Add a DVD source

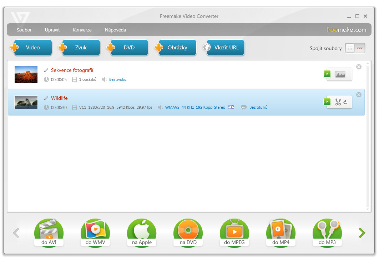[128, 48]
